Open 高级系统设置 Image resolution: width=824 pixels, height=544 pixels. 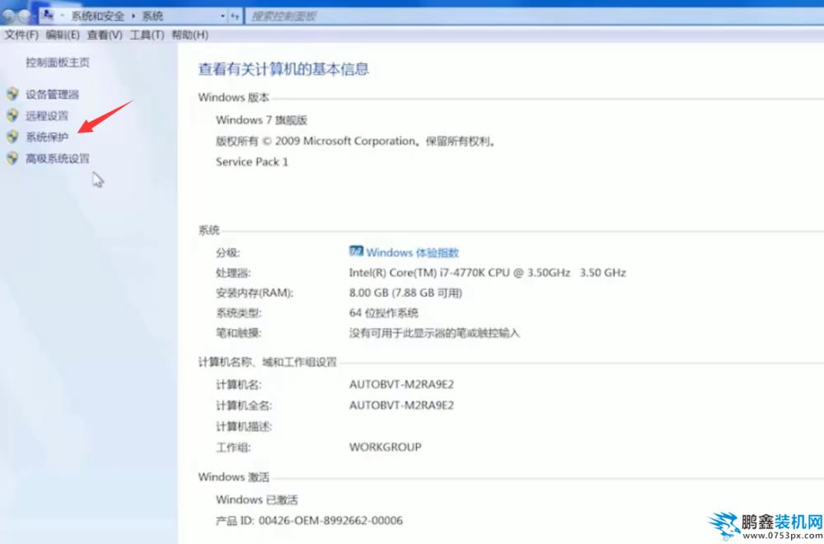point(58,158)
